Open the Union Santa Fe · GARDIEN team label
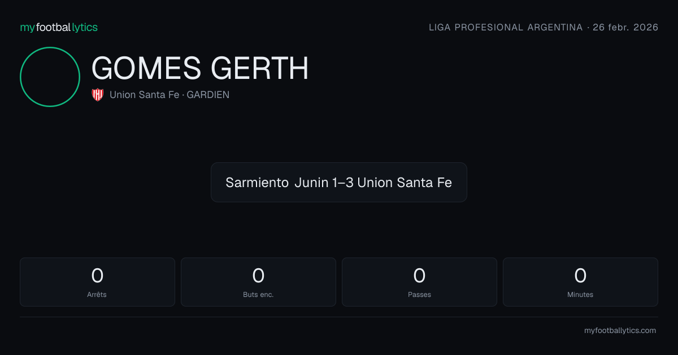Image resolution: width=678 pixels, height=355 pixels. 169,95
